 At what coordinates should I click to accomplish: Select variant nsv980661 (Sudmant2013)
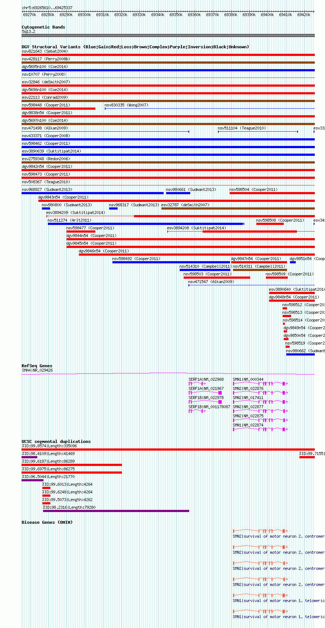[178, 193]
